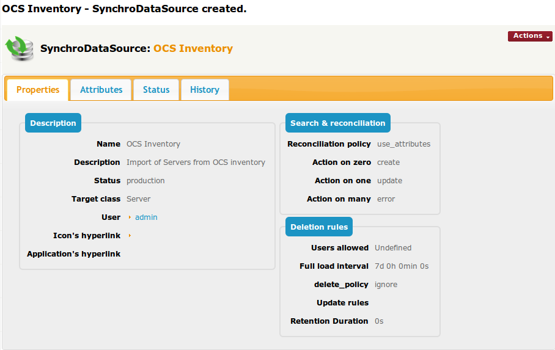The width and height of the screenshot is (555, 350).
Task: Click the Import of Servers description text
Action: click(196, 162)
